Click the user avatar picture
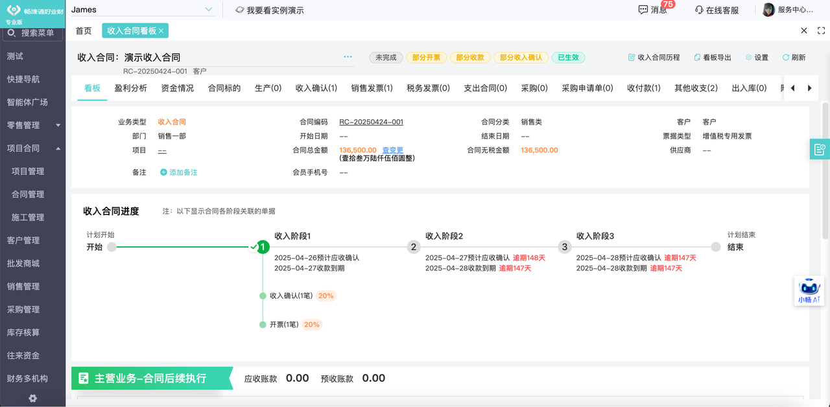Screen dimensions: 830x407 [768, 10]
